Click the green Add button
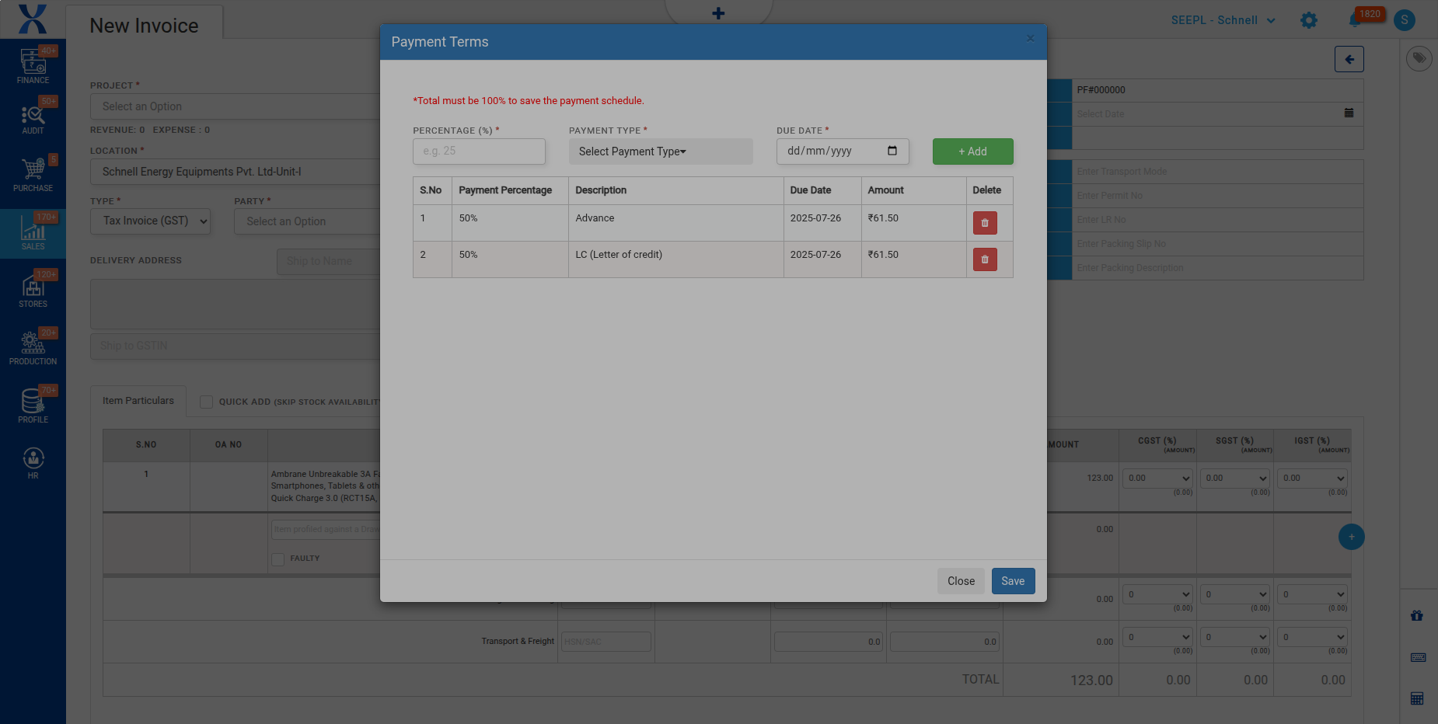The width and height of the screenshot is (1438, 724). pyautogui.click(x=972, y=151)
